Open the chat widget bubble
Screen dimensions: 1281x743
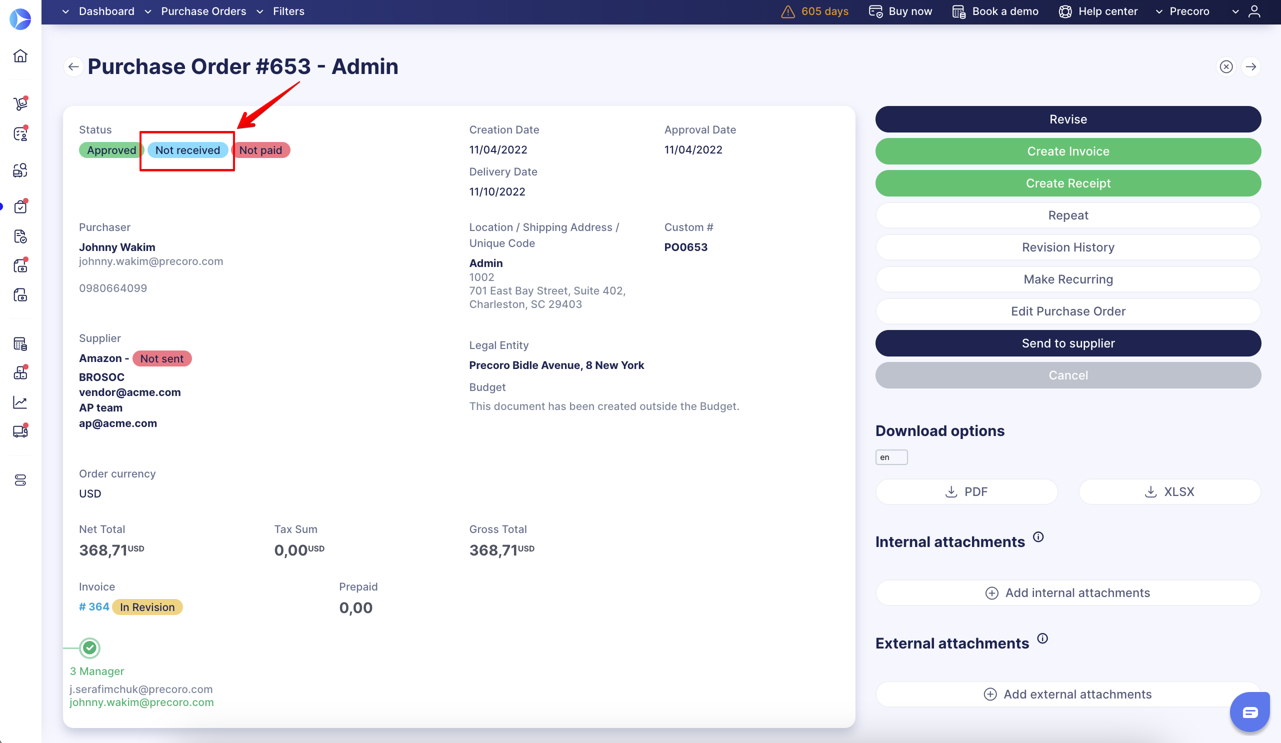1249,712
